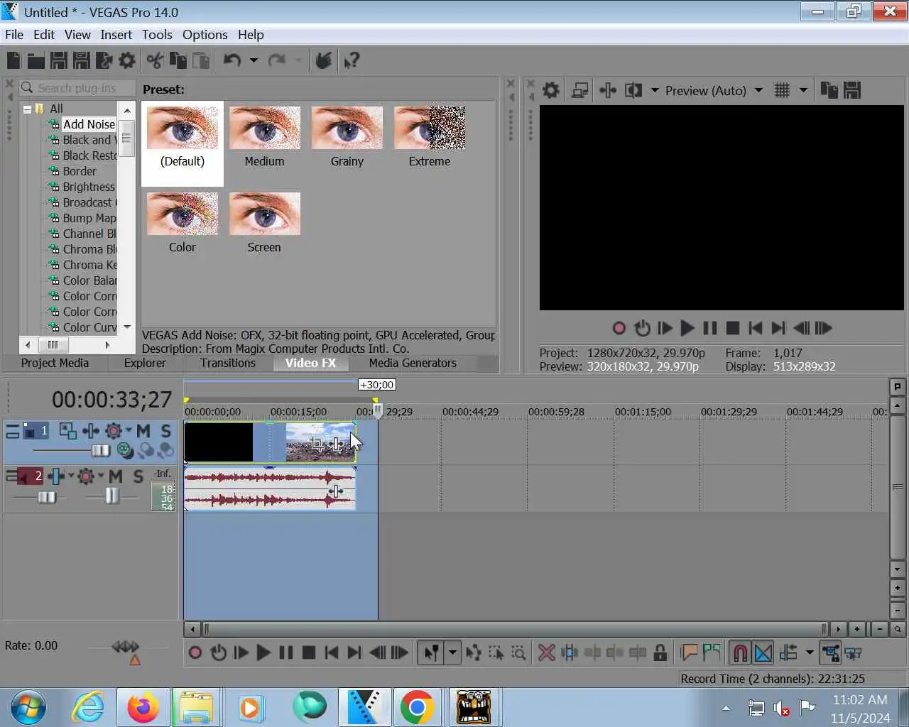This screenshot has width=909, height=727.
Task: Click the Pause button in timeline transport
Action: coord(286,652)
